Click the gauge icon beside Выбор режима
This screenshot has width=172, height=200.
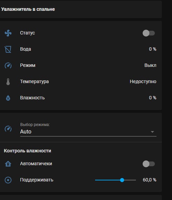[8, 129]
